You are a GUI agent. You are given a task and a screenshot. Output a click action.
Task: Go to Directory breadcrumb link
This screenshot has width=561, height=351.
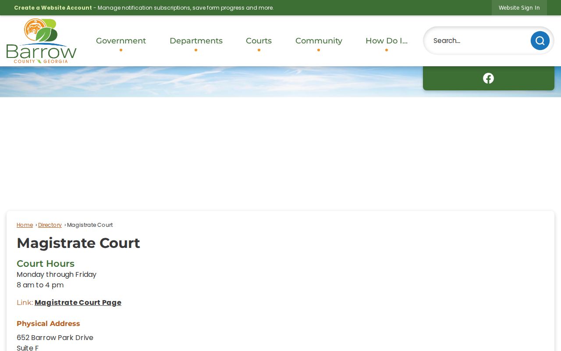pyautogui.click(x=50, y=225)
